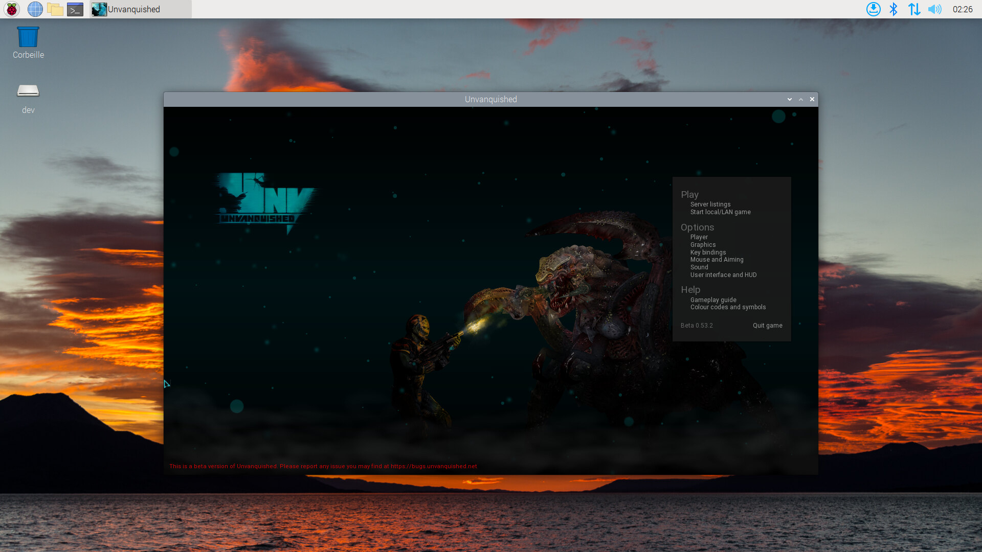
Task: Open Graphics options
Action: tap(703, 245)
